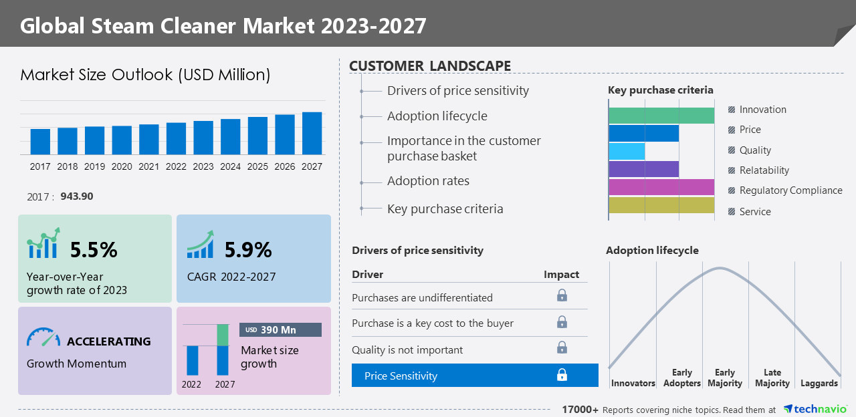Switch to the Customer Landscape section header
Image resolution: width=856 pixels, height=417 pixels.
pos(430,65)
